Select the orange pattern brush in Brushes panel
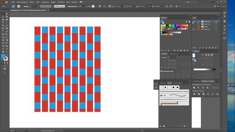The height and width of the screenshot is (132, 235). point(174,103)
